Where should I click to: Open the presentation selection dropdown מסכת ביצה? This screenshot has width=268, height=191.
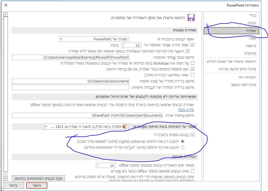click(86, 127)
